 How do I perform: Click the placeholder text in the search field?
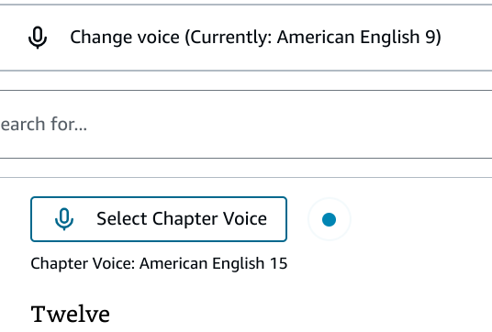[44, 124]
